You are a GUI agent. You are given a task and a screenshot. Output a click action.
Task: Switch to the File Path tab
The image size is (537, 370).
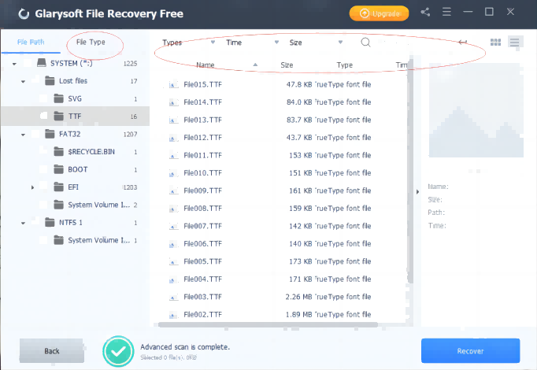[x=31, y=42]
